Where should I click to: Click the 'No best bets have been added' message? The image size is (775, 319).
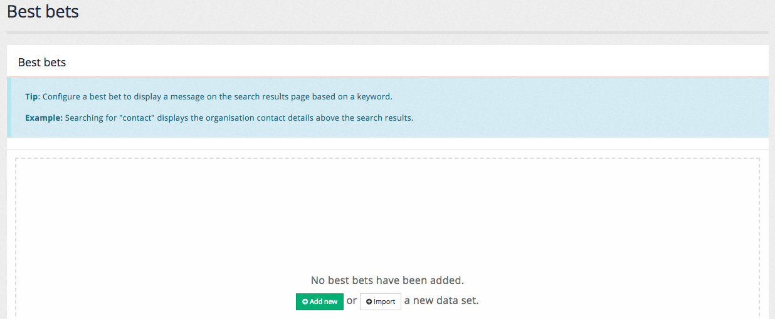387,280
